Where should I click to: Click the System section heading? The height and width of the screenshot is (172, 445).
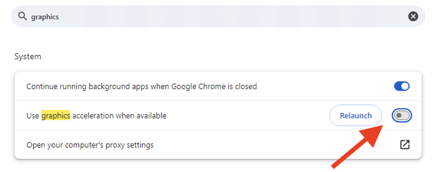tap(28, 56)
